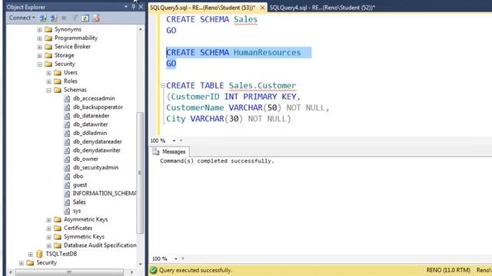
Task: Click the db_ddladmin schema icon
Action: pos(67,133)
